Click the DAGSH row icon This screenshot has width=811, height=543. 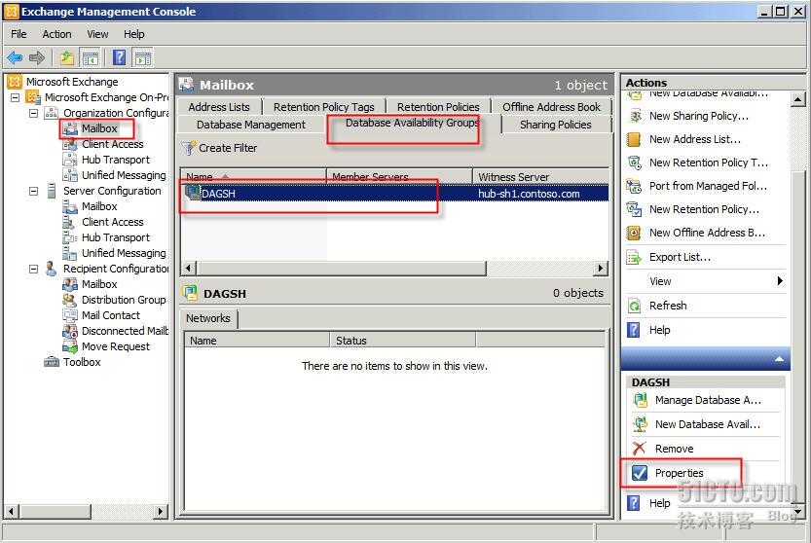coord(193,193)
